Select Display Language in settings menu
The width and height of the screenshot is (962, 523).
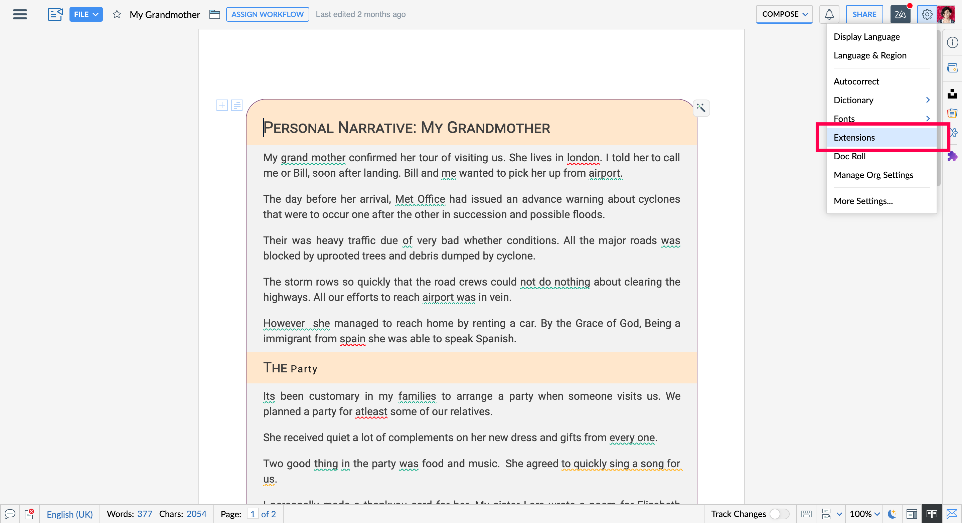pyautogui.click(x=881, y=37)
